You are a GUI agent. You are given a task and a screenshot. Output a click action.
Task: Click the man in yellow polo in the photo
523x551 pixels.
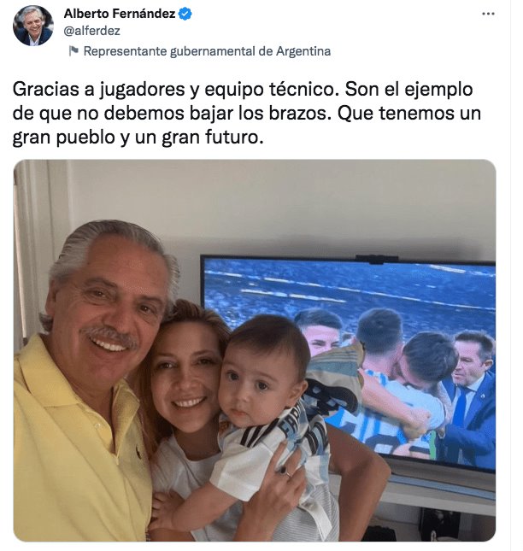91,379
